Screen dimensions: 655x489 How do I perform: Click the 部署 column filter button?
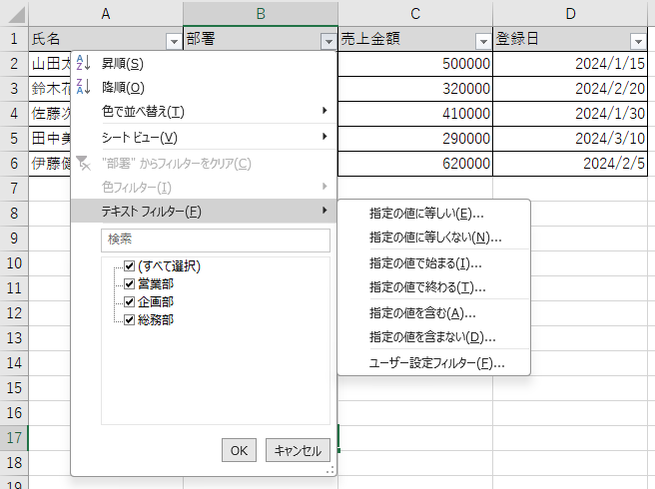click(x=327, y=41)
